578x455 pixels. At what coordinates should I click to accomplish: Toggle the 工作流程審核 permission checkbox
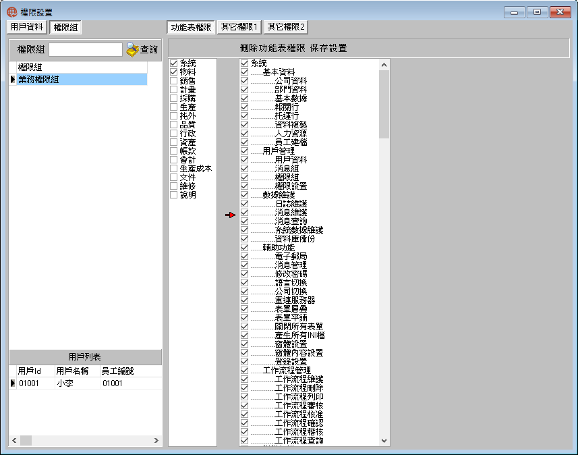(244, 406)
